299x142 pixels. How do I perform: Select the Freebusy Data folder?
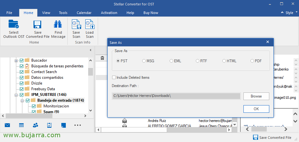[x=43, y=89]
